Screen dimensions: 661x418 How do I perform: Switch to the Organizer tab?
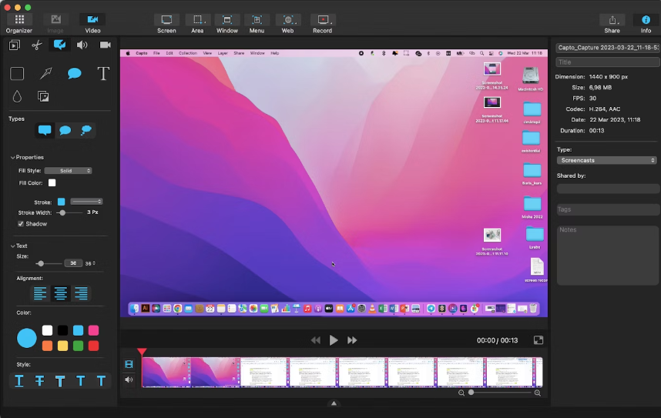coord(19,23)
